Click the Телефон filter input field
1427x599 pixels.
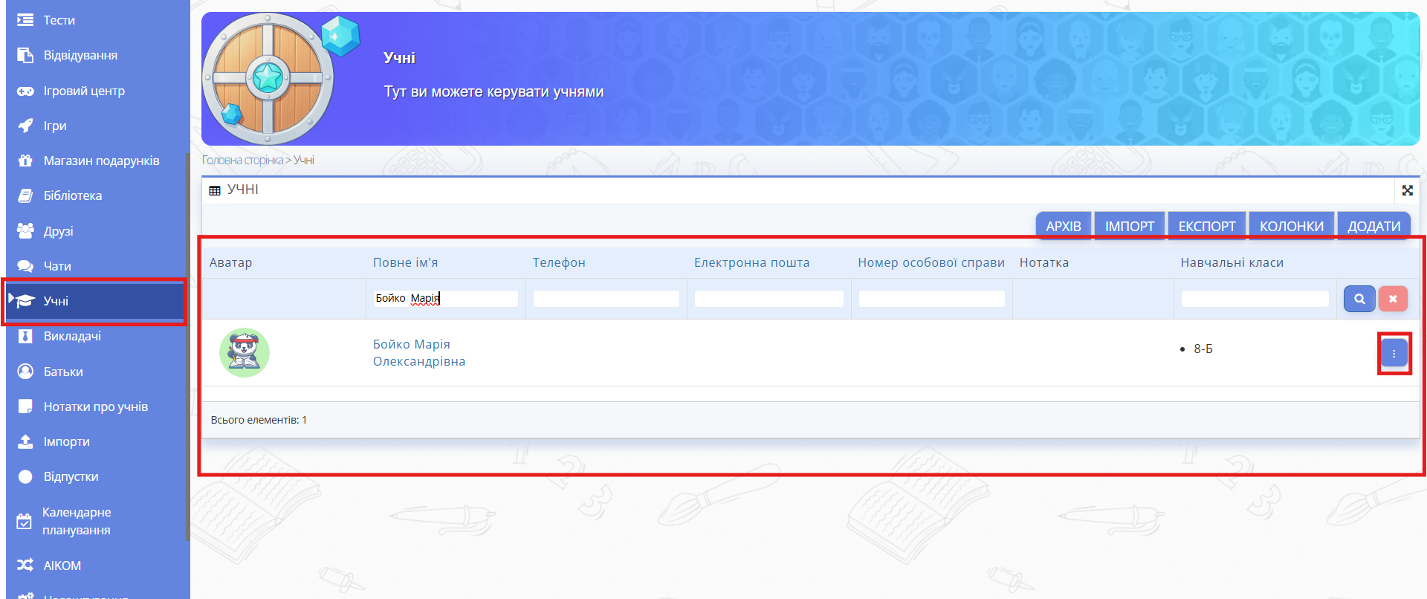point(606,299)
